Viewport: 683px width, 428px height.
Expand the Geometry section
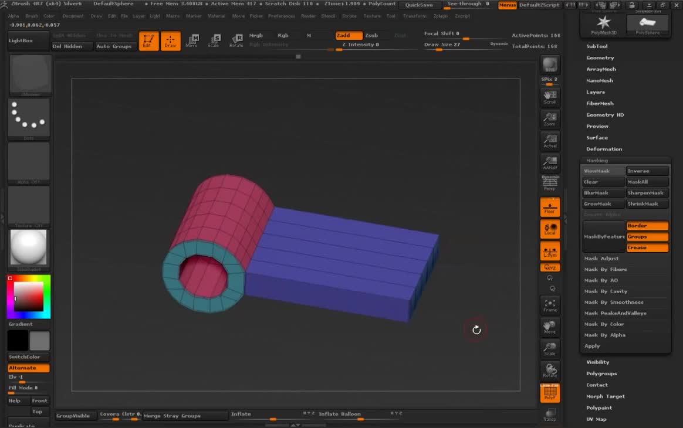600,57
